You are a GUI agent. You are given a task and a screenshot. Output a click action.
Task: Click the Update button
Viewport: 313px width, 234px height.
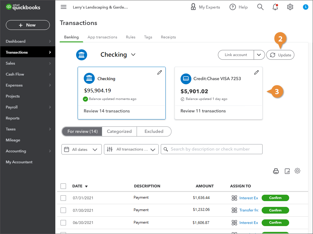[280, 55]
